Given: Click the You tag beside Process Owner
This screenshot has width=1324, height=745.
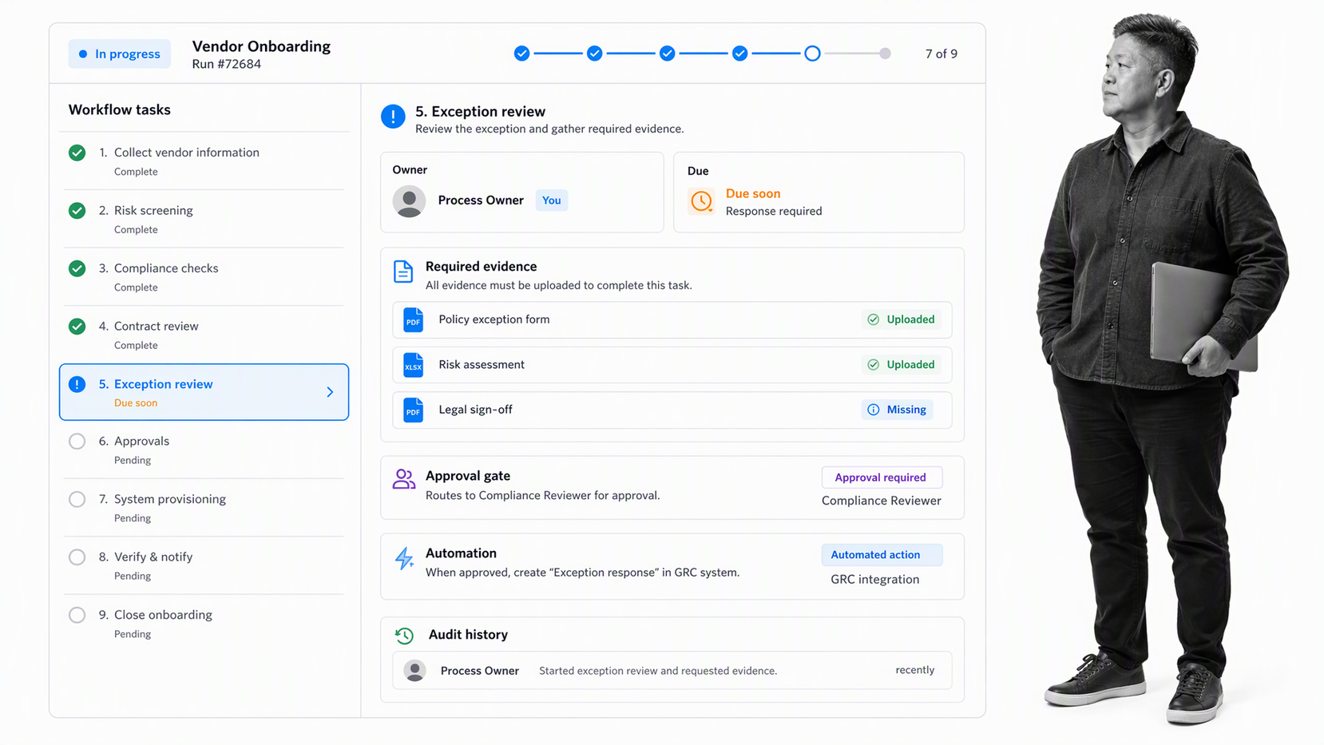Looking at the screenshot, I should [x=551, y=200].
